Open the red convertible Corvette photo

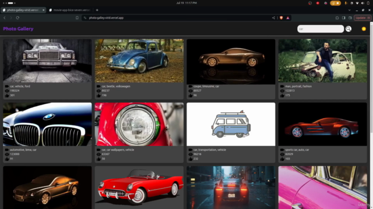(139, 188)
